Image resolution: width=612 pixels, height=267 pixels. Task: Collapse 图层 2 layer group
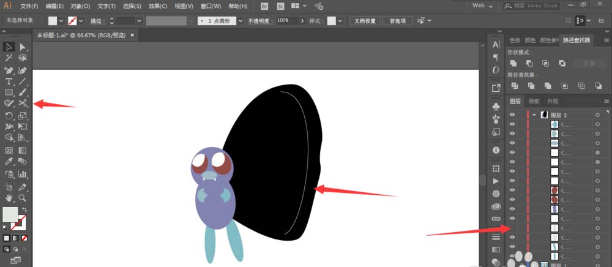click(534, 115)
